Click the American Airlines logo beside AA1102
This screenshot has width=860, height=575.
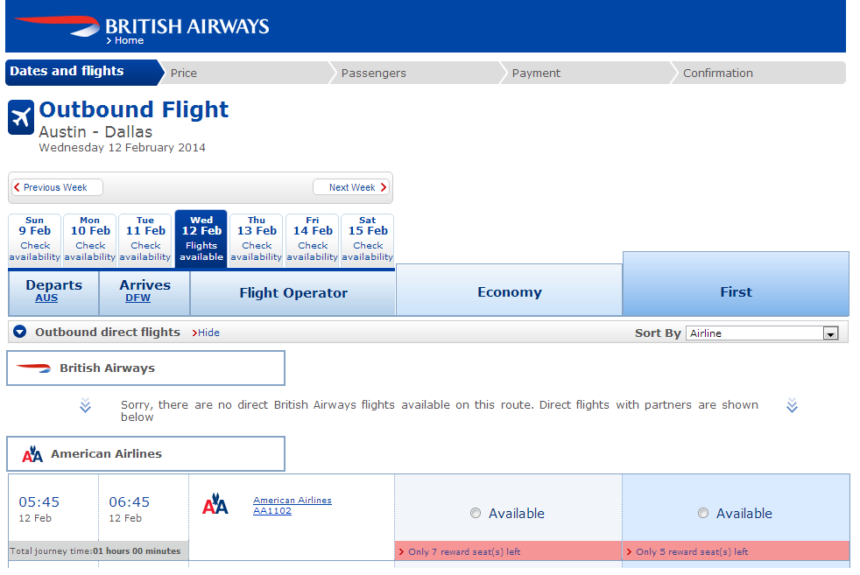point(215,504)
